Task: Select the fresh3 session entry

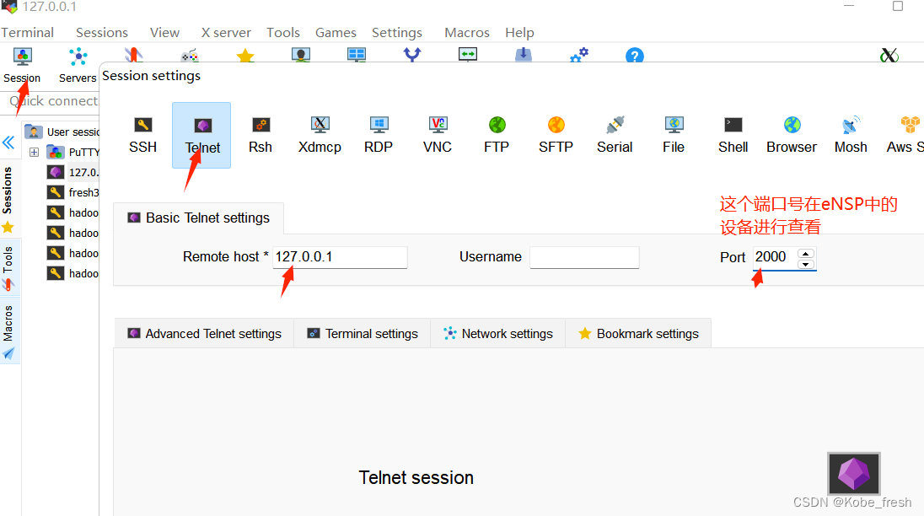Action: [72, 192]
